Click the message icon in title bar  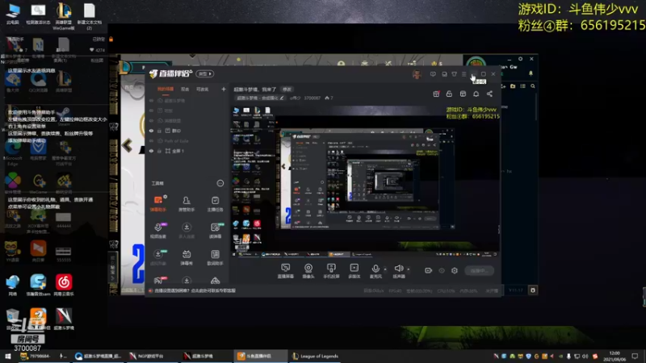pyautogui.click(x=433, y=74)
